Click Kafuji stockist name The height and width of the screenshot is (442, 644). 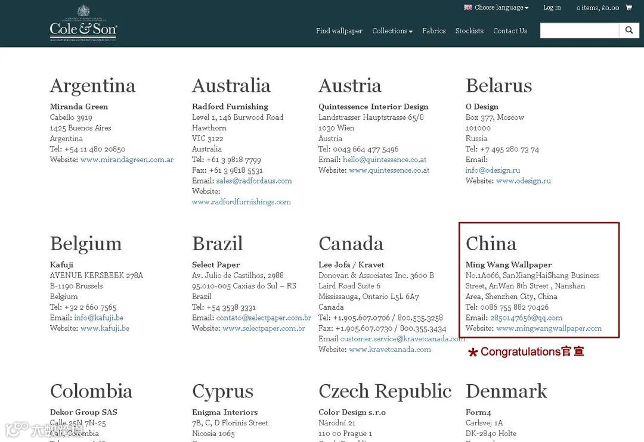(61, 264)
